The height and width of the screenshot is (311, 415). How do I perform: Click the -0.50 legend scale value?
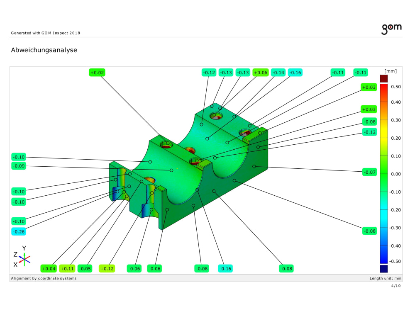(395, 261)
